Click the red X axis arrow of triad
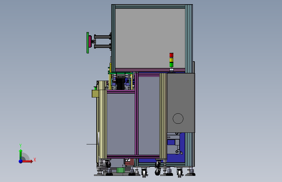 click(x=27, y=161)
